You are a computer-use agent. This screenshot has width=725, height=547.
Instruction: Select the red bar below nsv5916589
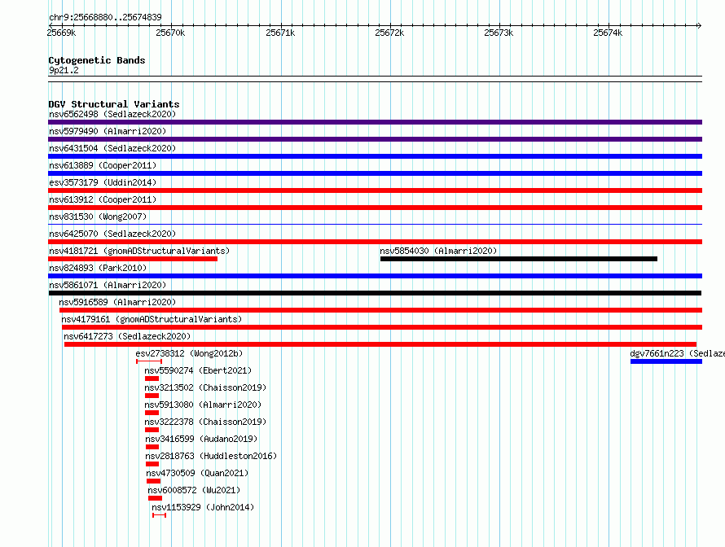click(380, 310)
